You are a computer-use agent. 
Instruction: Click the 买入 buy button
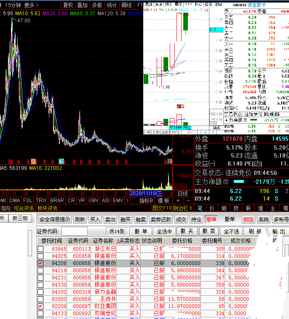(95, 220)
